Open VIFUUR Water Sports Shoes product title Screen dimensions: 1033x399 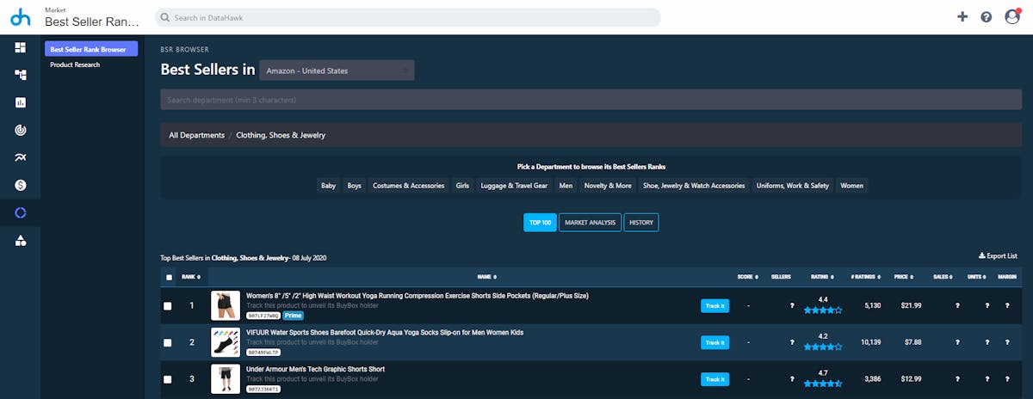(x=385, y=332)
